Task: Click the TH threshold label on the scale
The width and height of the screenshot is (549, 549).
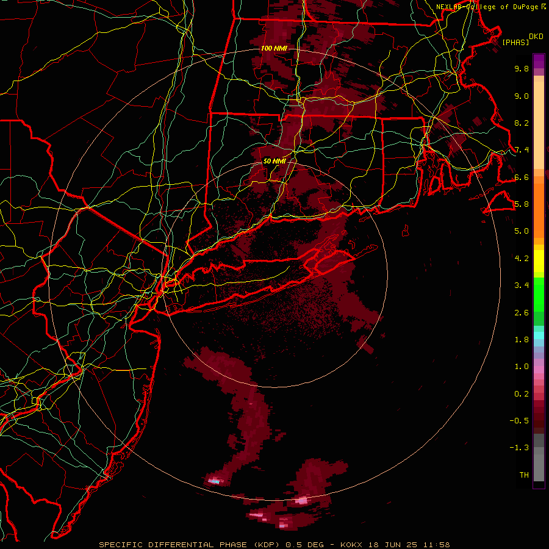Action: [x=524, y=475]
